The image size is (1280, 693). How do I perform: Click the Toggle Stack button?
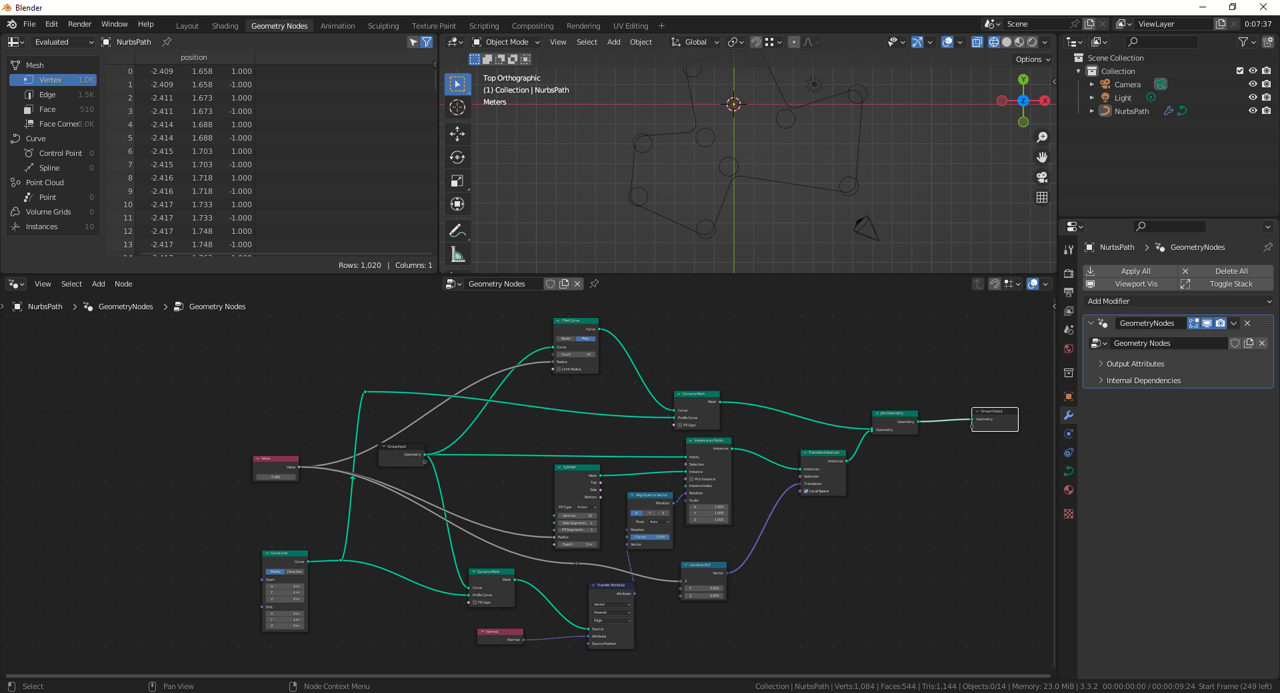click(1226, 284)
